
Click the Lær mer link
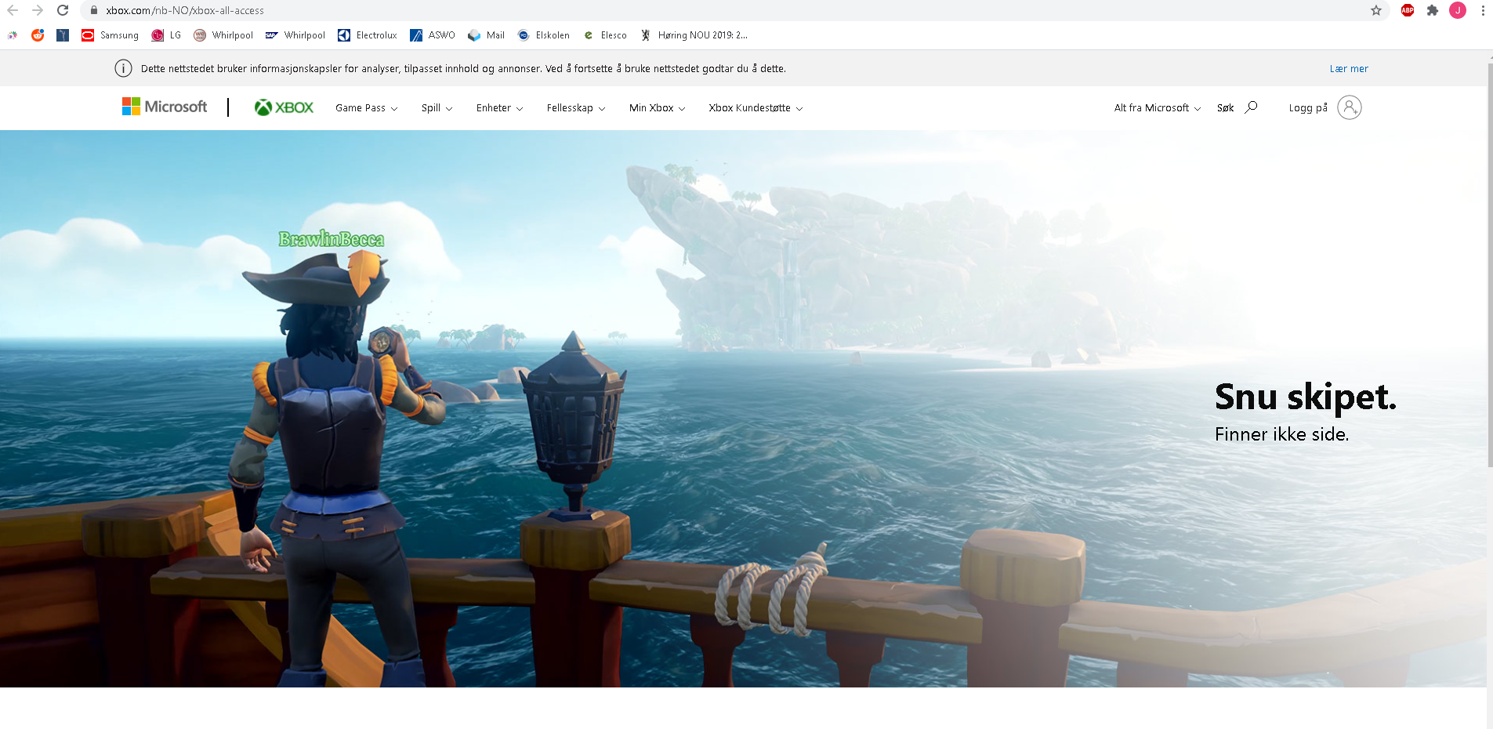pos(1349,69)
